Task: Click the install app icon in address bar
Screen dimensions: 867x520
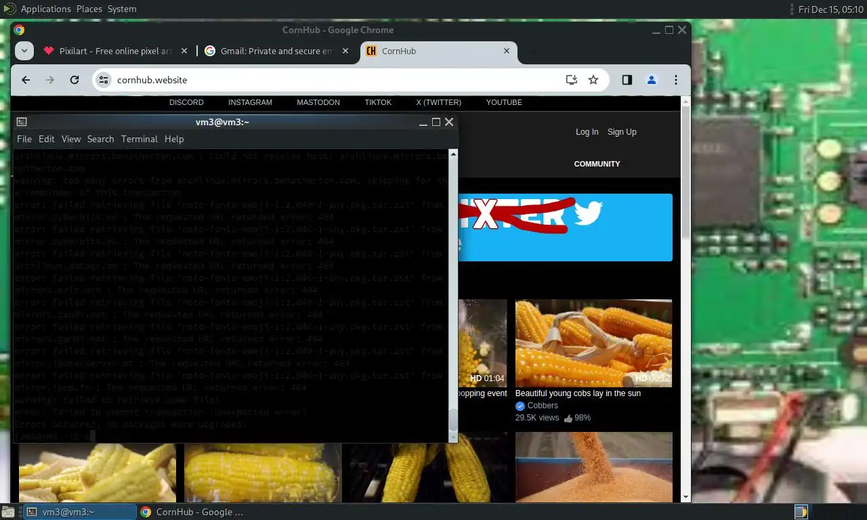Action: (x=572, y=80)
